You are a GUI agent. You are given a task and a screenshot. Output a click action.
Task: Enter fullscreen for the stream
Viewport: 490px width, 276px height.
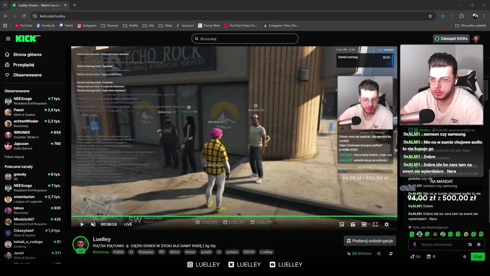375,224
